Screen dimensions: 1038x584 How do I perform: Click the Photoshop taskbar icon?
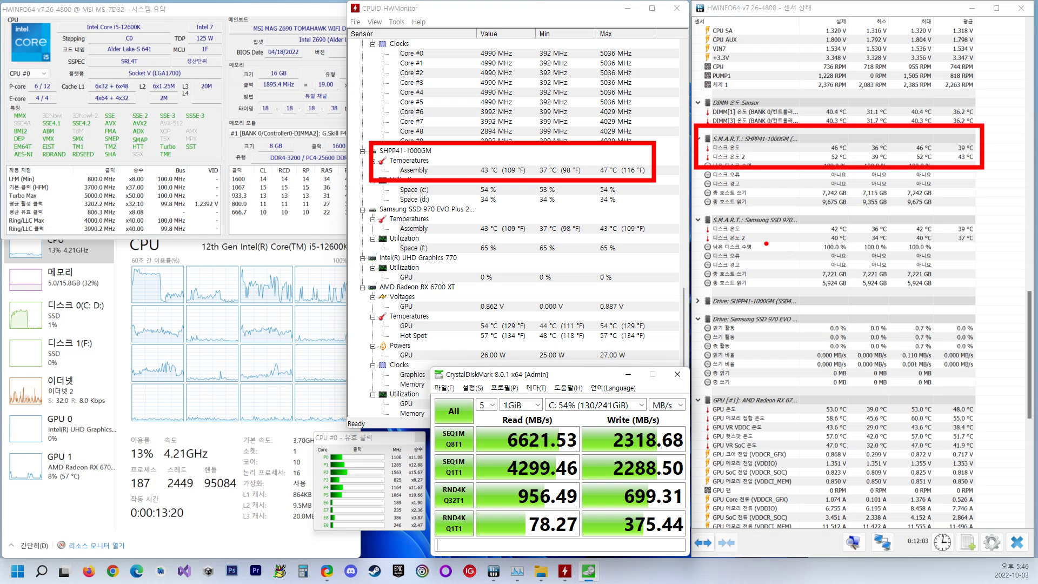232,571
